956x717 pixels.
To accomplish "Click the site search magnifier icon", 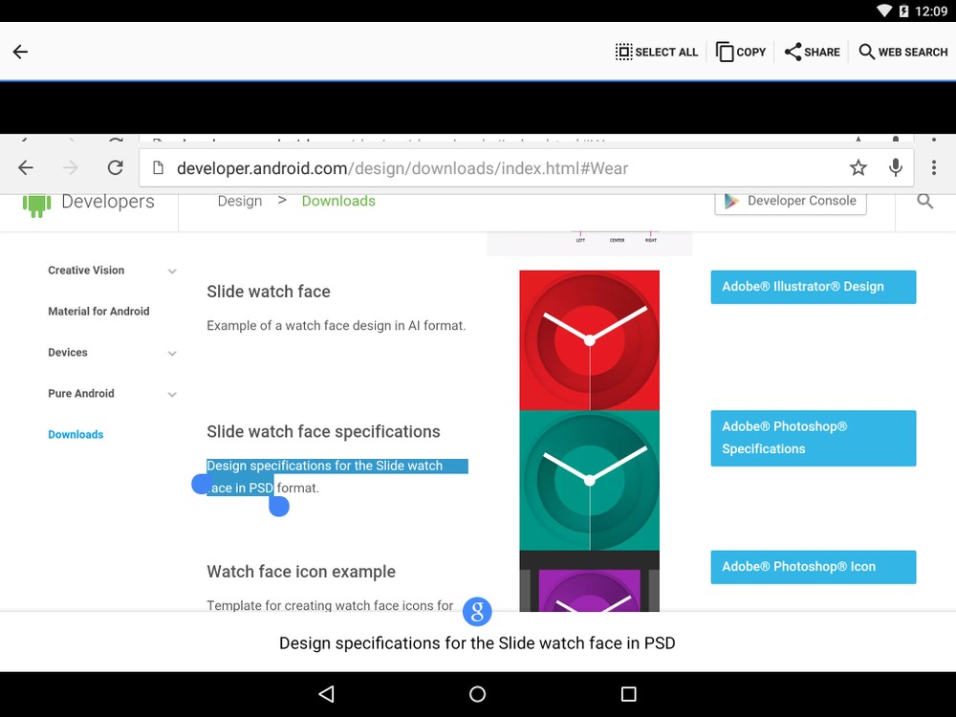I will [x=924, y=201].
